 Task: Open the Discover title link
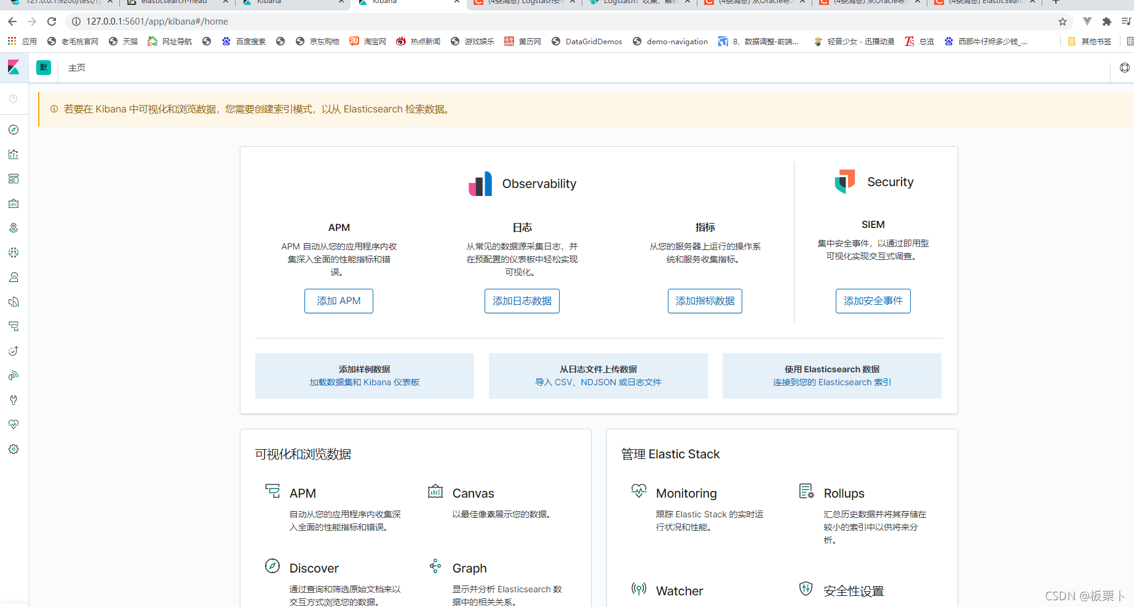(x=314, y=568)
